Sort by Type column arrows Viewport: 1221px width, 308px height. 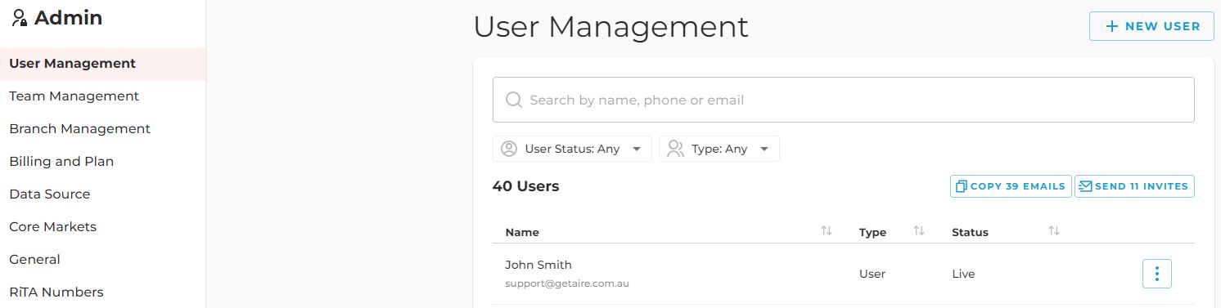pyautogui.click(x=919, y=231)
